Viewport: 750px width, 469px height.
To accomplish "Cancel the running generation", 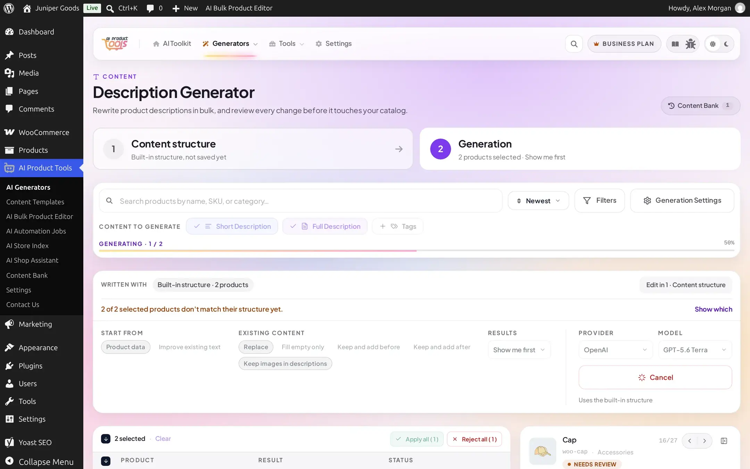I will pyautogui.click(x=655, y=377).
